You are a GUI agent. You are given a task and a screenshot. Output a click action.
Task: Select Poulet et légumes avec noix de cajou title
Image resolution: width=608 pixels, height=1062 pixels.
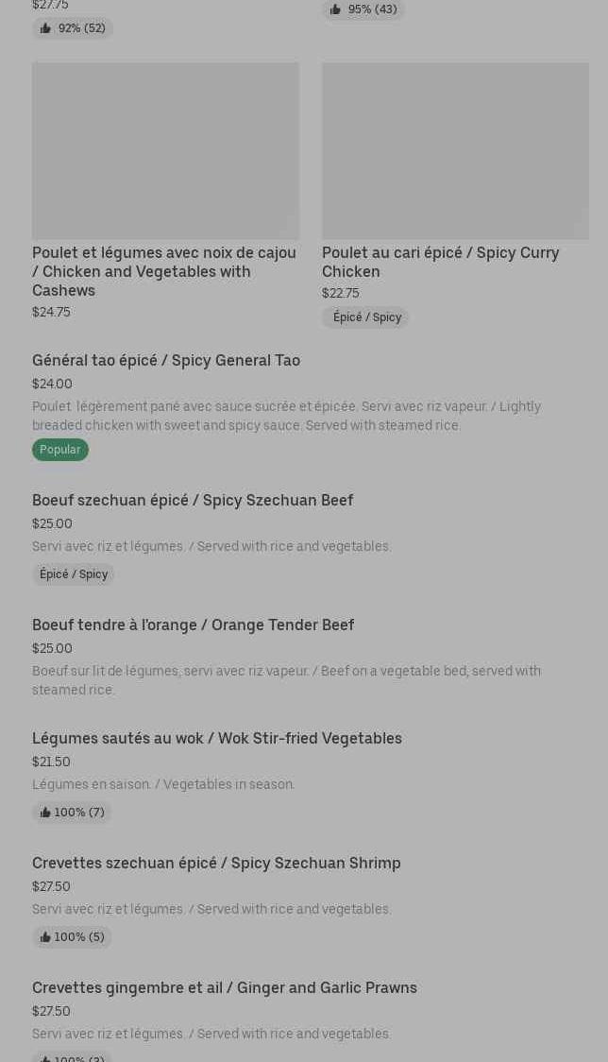pyautogui.click(x=164, y=271)
